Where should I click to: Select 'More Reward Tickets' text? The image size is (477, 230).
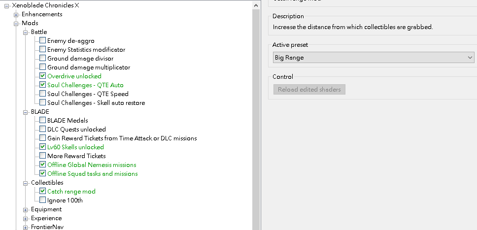coord(77,156)
